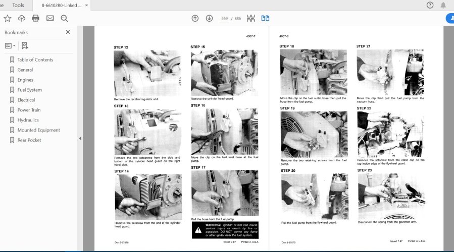Click the find current bookmark icon
The width and height of the screenshot is (454, 252).
25,45
